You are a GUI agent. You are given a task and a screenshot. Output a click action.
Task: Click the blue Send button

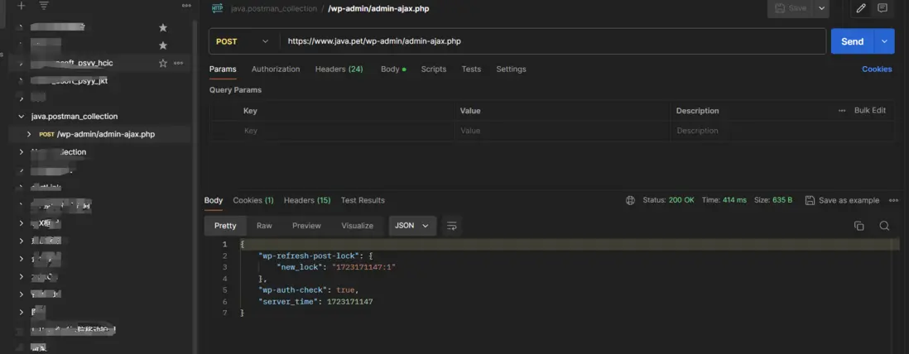coord(852,41)
